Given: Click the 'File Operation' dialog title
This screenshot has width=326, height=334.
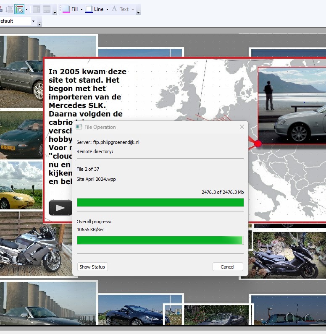Looking at the screenshot, I should 100,127.
